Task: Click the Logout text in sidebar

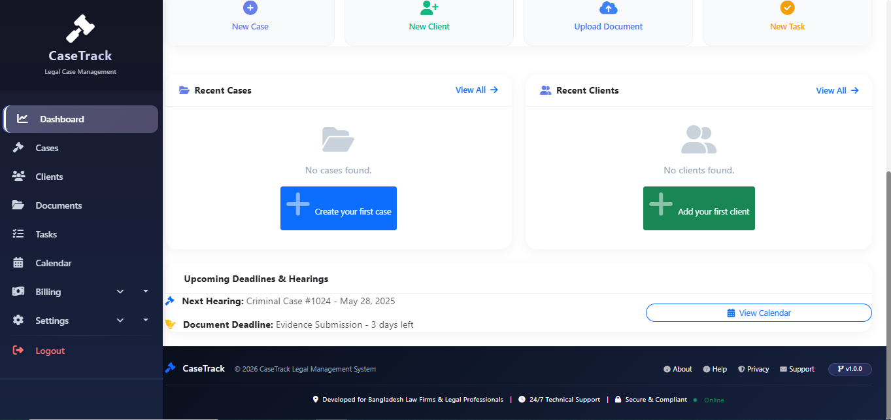Action: pyautogui.click(x=50, y=351)
